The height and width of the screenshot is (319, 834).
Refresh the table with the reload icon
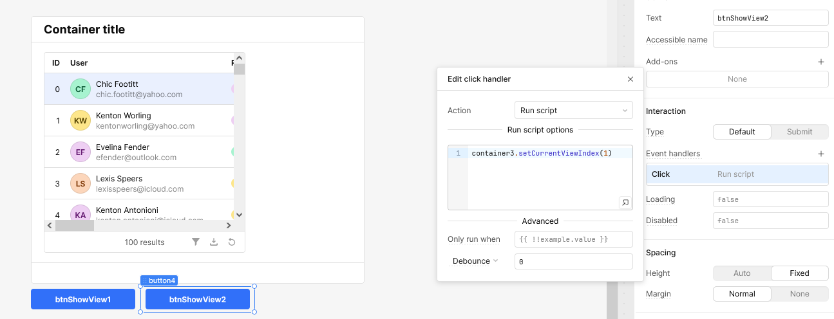click(232, 242)
